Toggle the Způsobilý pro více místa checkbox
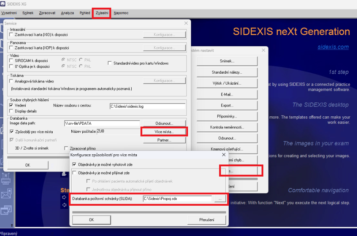357x236 pixels. pyautogui.click(x=12, y=132)
